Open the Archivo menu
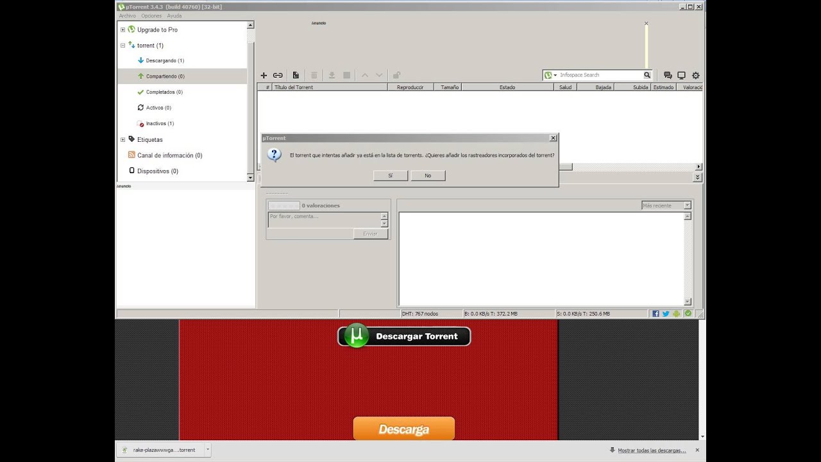This screenshot has height=462, width=821. coord(127,15)
